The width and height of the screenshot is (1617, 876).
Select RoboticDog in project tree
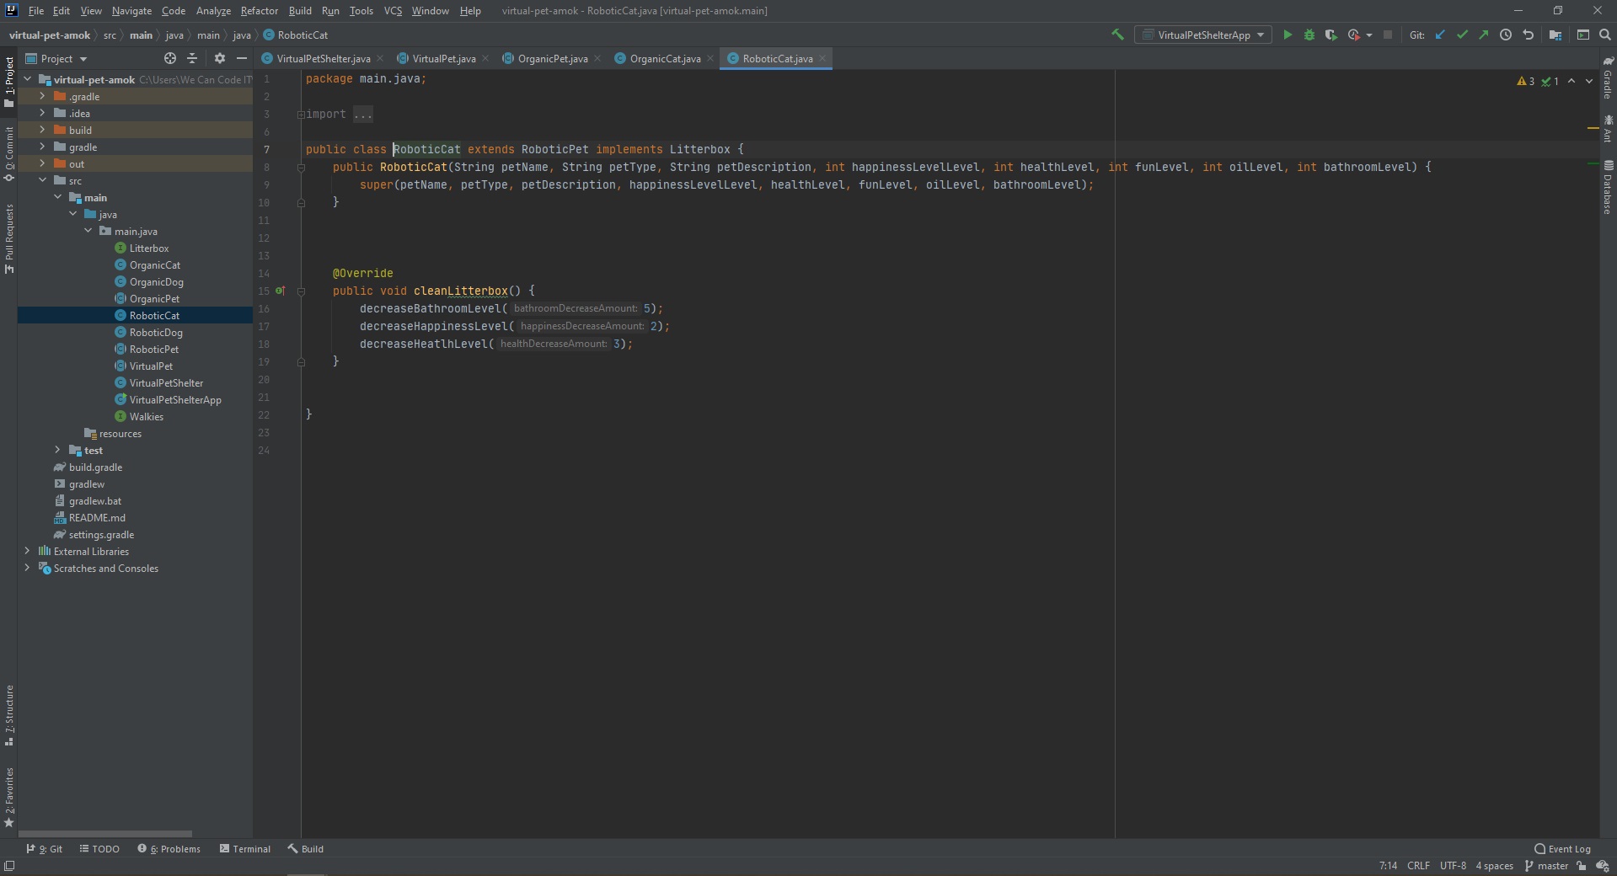[x=156, y=332]
